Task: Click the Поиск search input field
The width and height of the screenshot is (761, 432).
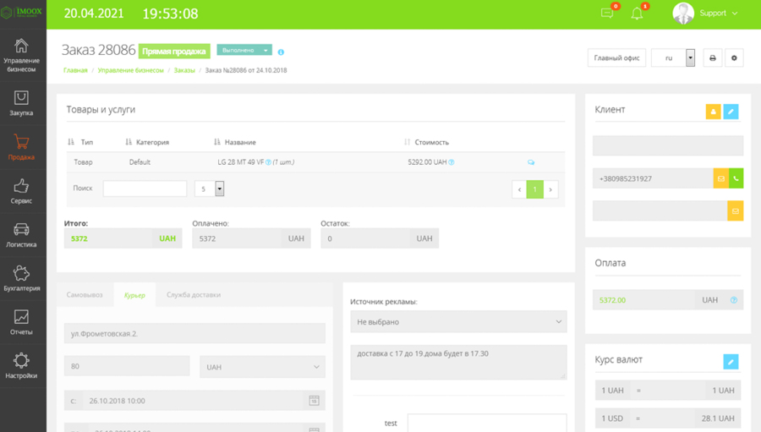Action: click(145, 189)
